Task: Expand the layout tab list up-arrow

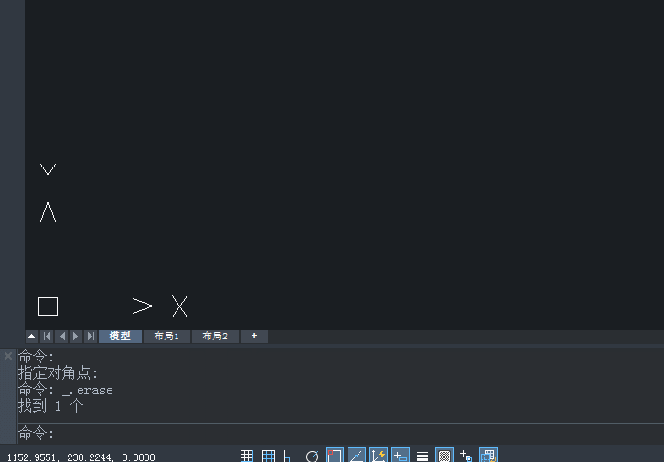Action: 32,337
